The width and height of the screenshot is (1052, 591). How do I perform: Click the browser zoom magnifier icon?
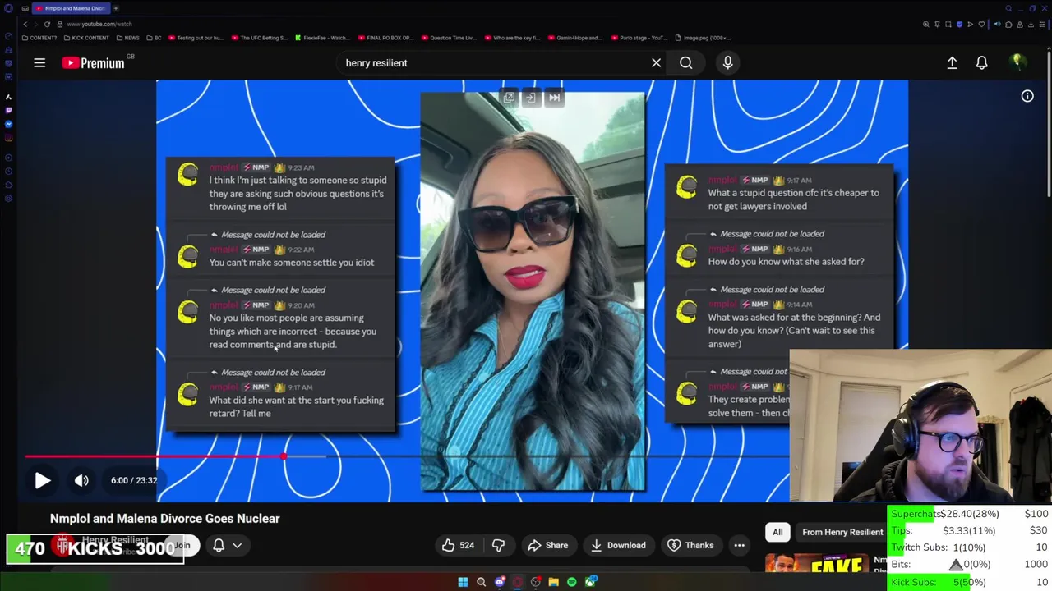[x=926, y=25]
